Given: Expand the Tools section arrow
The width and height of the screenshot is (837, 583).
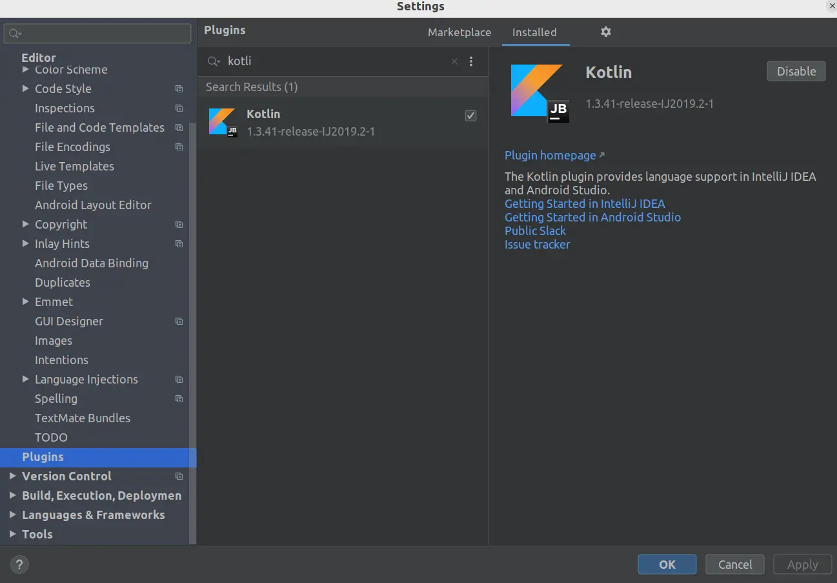Looking at the screenshot, I should (x=13, y=534).
